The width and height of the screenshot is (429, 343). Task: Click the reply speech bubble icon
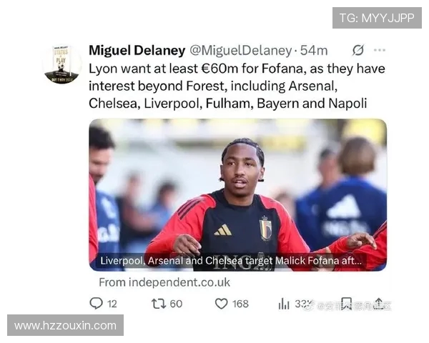(96, 303)
